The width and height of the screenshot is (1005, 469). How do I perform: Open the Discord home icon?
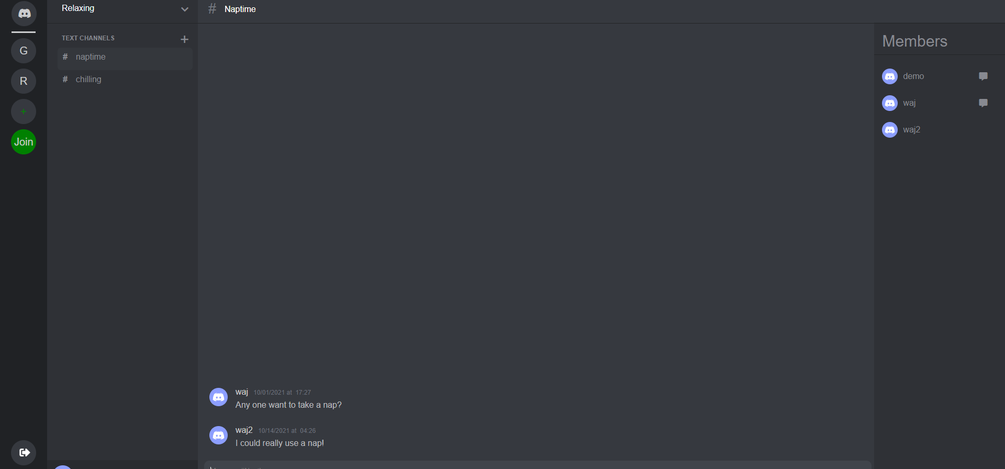24,13
